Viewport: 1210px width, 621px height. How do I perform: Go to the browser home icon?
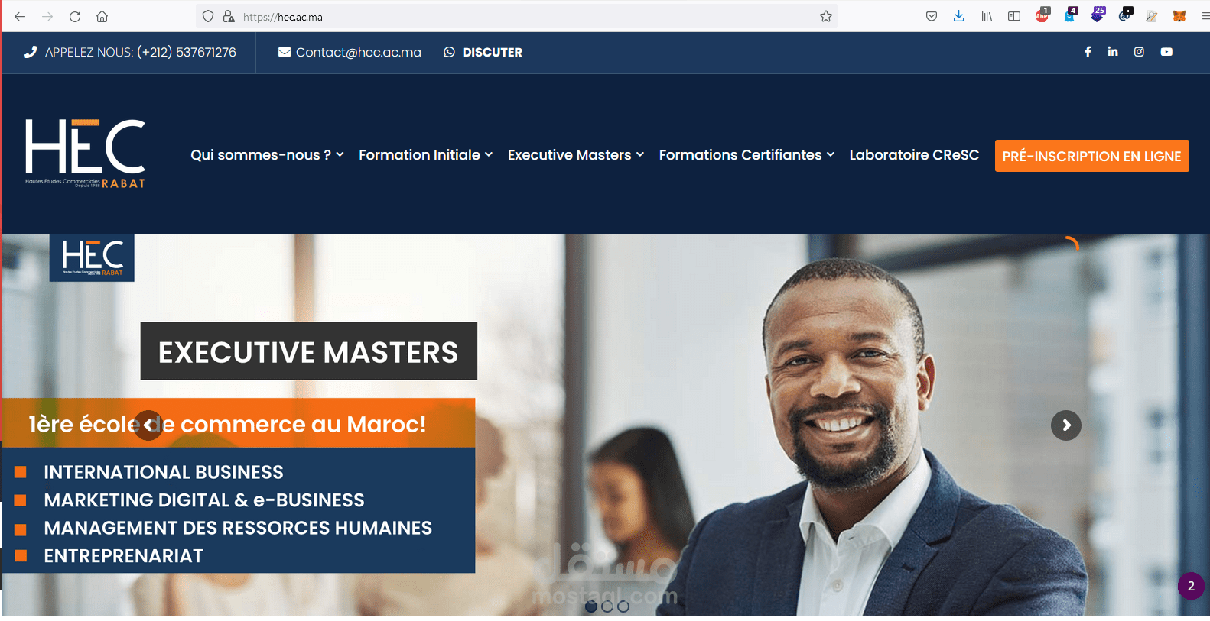[102, 16]
